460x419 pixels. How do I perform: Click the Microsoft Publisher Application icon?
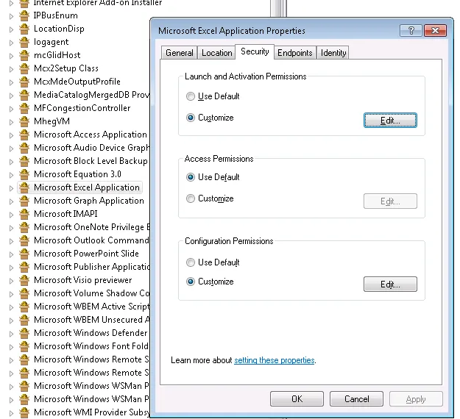tap(24, 267)
